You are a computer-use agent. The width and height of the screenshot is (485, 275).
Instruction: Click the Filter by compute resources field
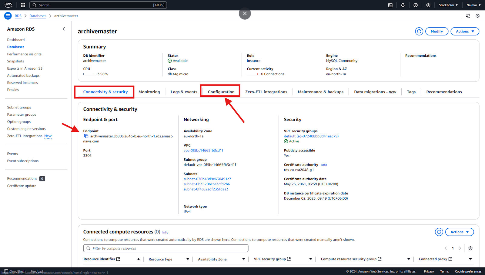pos(166,248)
